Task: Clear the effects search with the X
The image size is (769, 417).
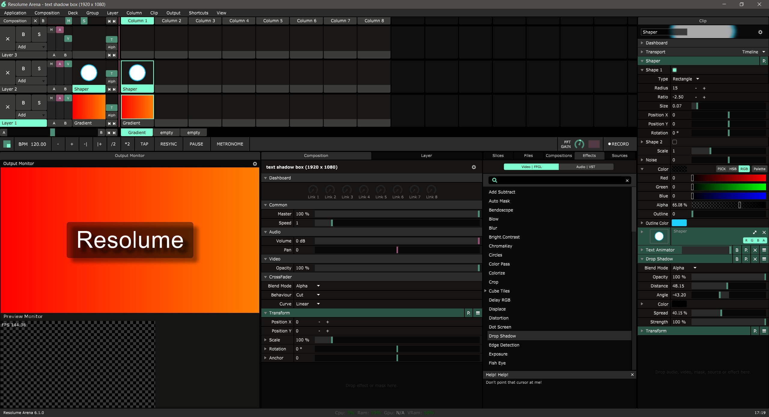Action: point(627,180)
